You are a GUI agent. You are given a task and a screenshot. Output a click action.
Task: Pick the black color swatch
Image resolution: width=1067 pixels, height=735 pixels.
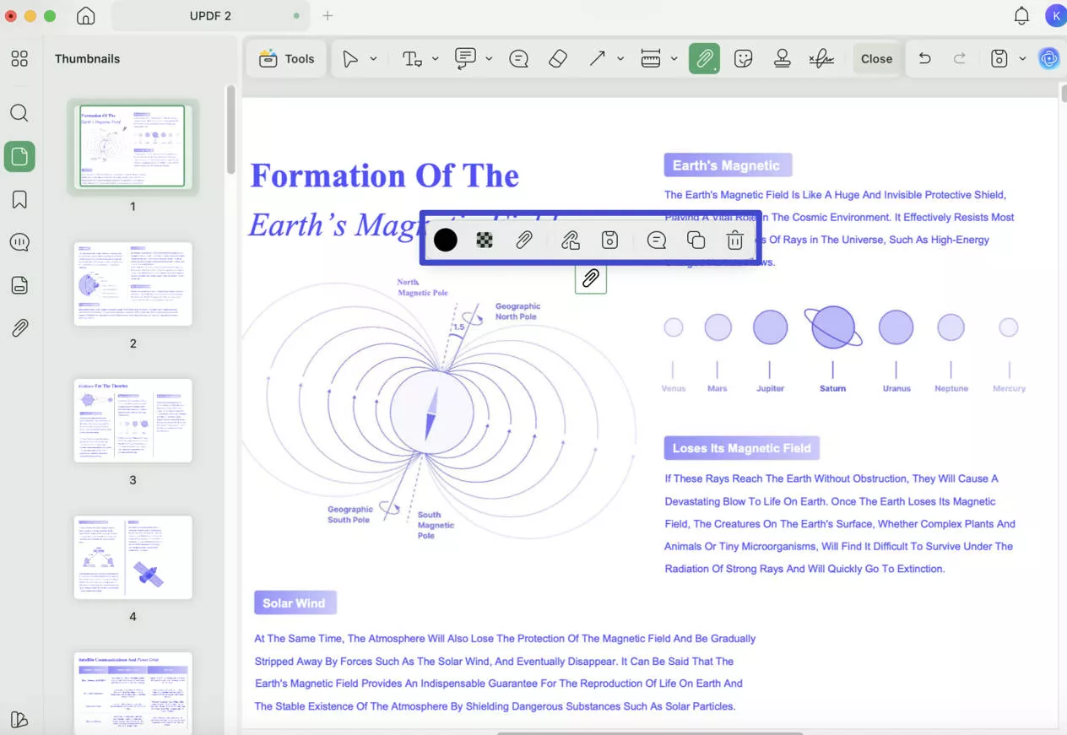point(446,240)
